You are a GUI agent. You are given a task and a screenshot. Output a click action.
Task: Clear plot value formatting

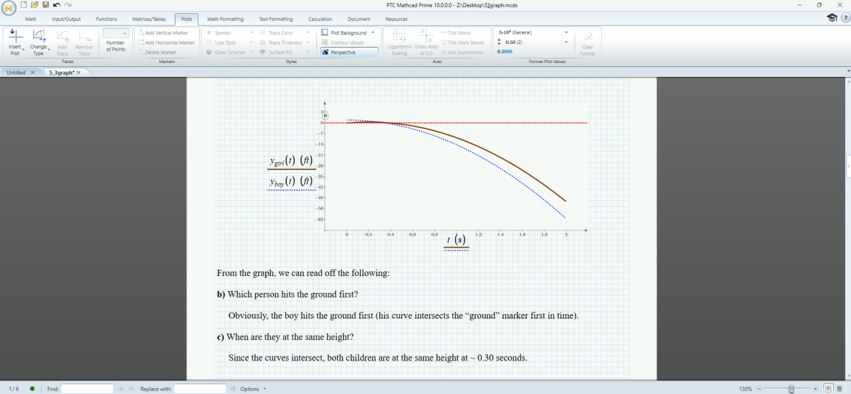click(587, 43)
